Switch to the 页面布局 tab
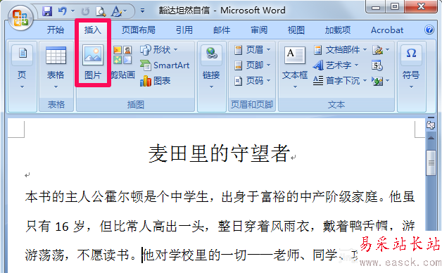The image size is (442, 273). click(x=139, y=30)
